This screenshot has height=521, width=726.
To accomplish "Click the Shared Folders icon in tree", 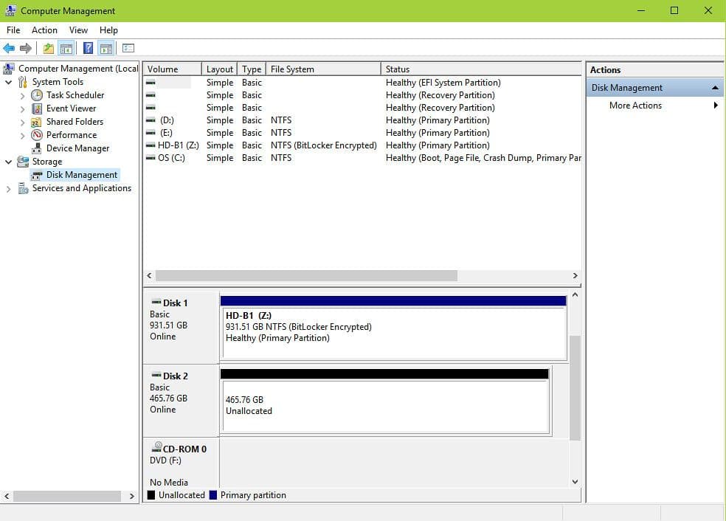I will click(37, 122).
